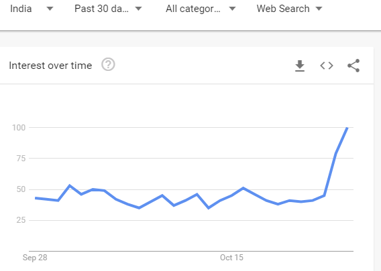Screen dimensions: 381x271
Task: Click the Oct 15 axis date label
Action: [231, 258]
